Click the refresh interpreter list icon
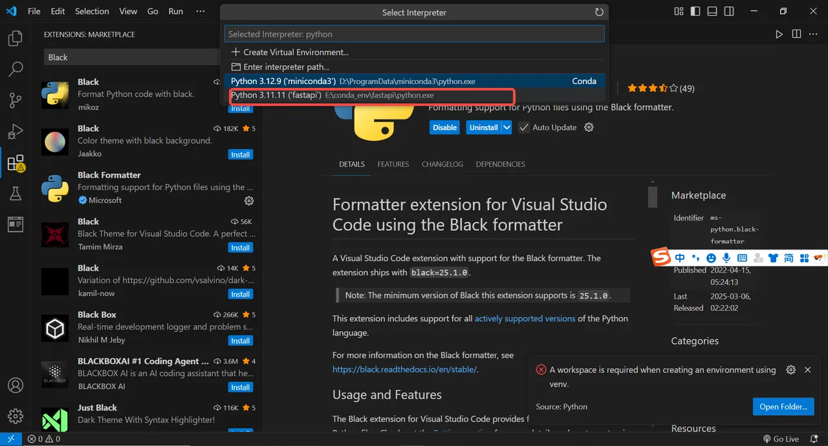Viewport: 828px width, 446px height. [599, 12]
